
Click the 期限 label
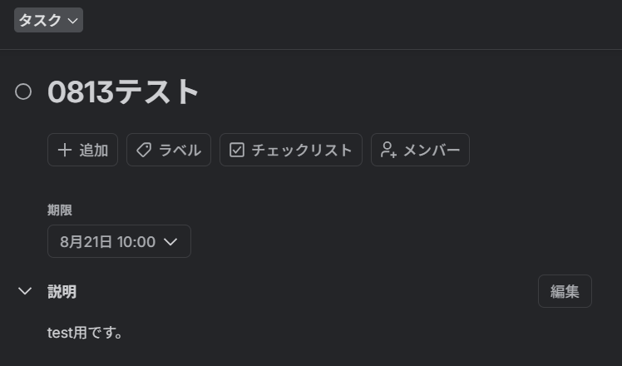(60, 210)
